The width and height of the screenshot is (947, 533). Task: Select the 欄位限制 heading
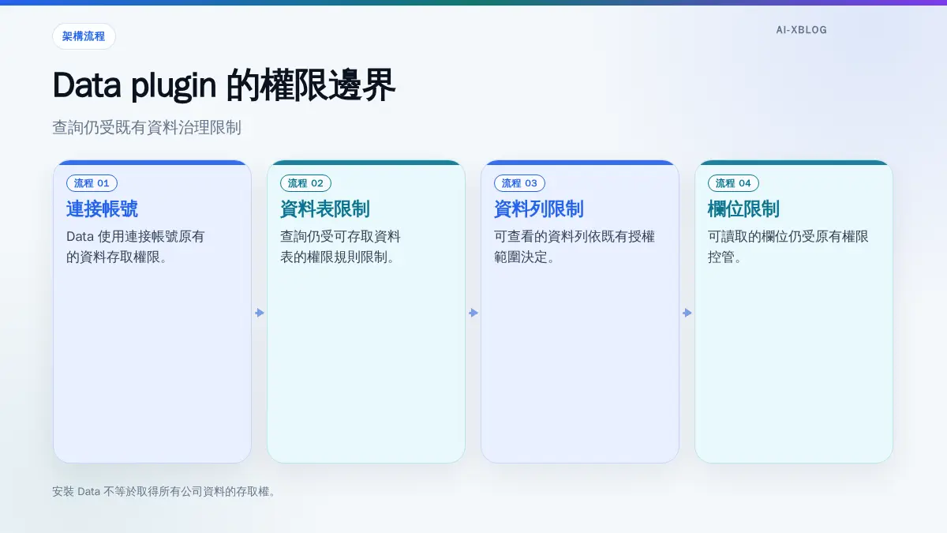pyautogui.click(x=743, y=209)
